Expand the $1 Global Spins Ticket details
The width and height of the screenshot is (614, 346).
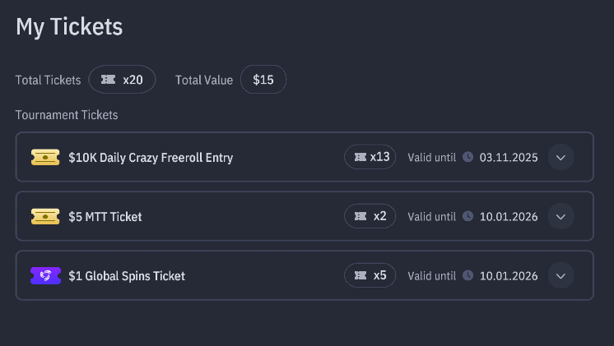click(x=561, y=275)
